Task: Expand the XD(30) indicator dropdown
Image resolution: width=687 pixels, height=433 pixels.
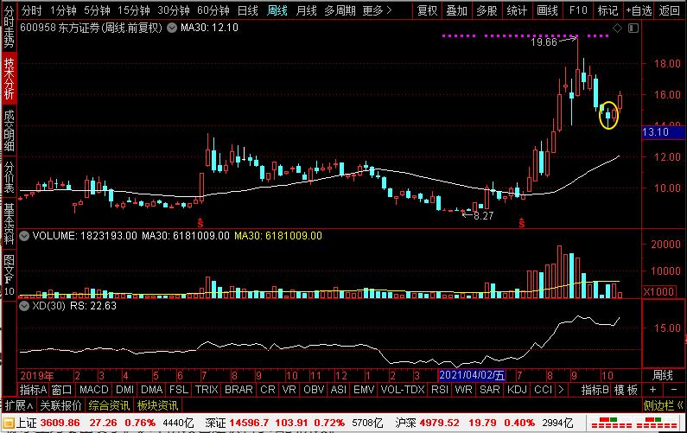Action: tap(24, 306)
